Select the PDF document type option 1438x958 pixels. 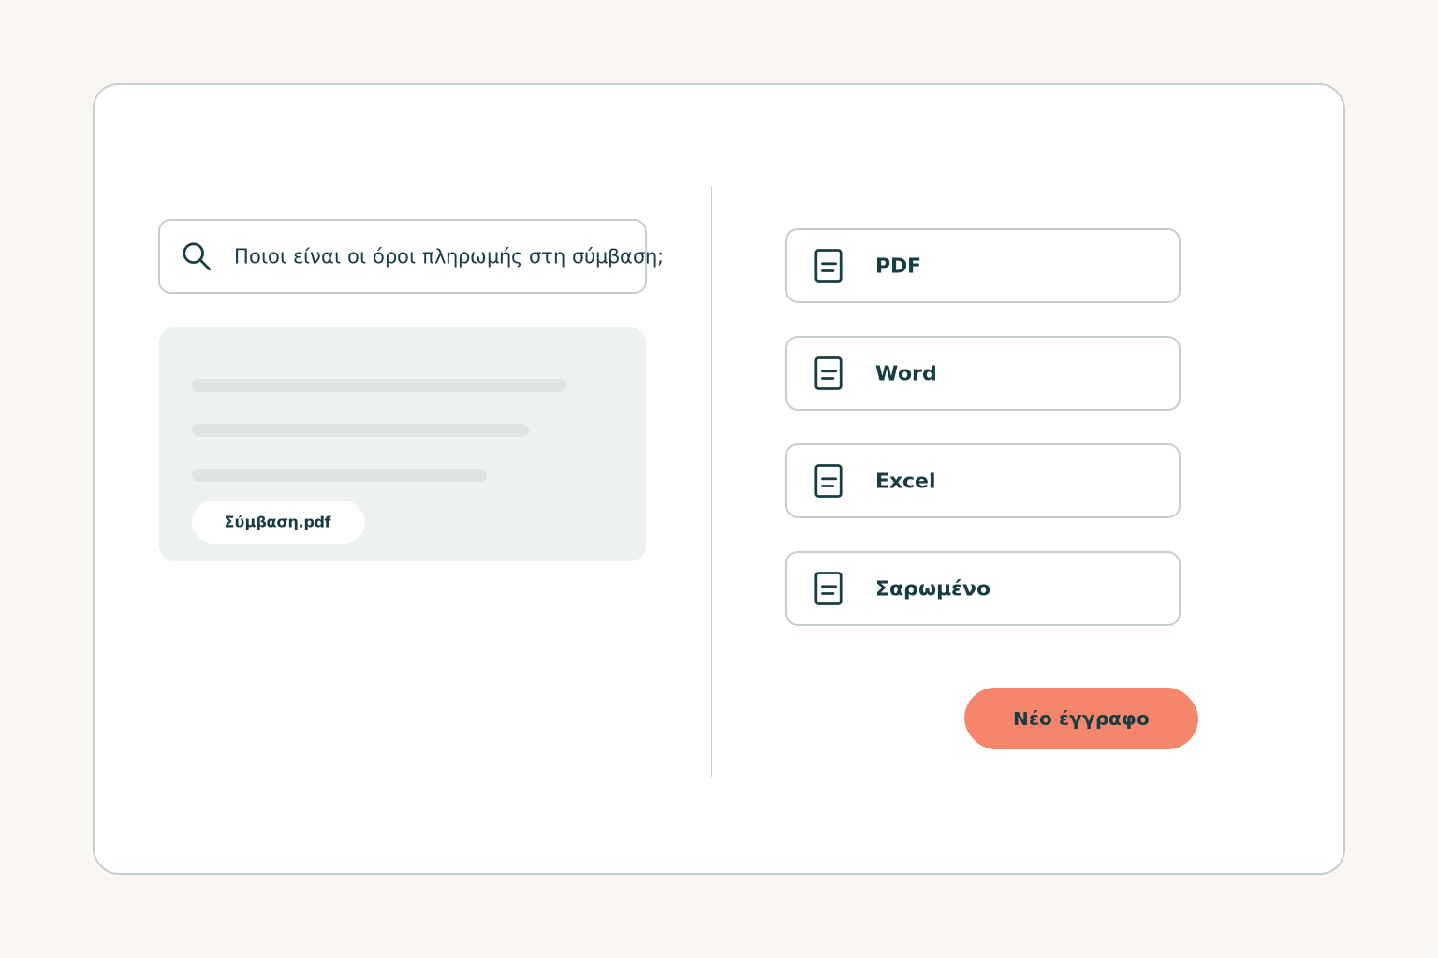983,266
